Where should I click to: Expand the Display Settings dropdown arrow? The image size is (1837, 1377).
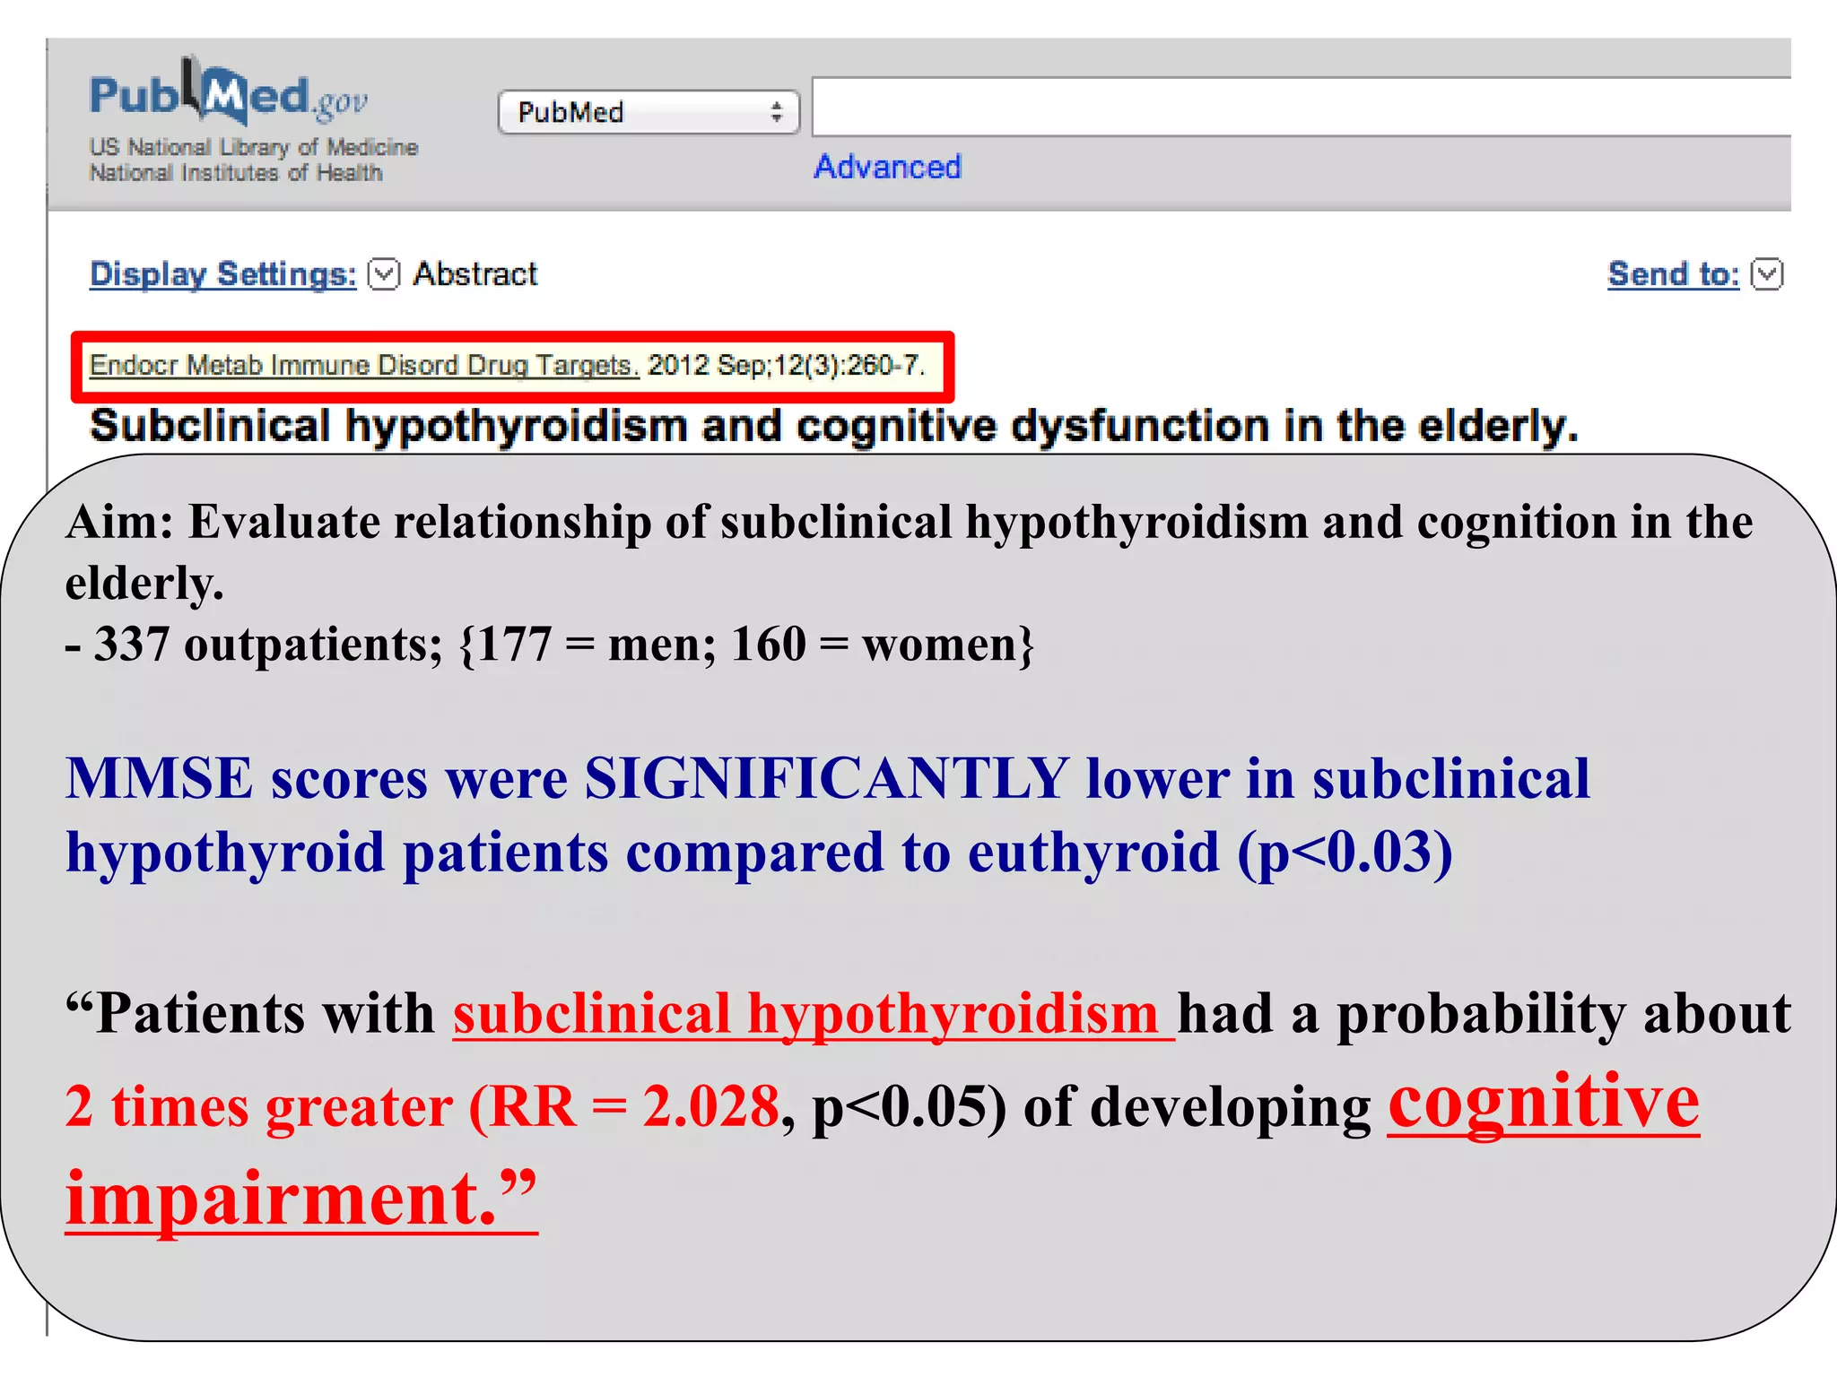click(x=384, y=274)
